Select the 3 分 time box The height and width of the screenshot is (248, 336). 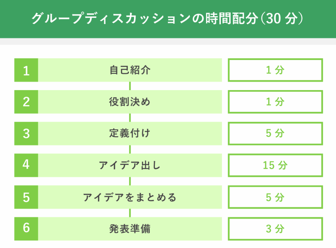coord(275,229)
